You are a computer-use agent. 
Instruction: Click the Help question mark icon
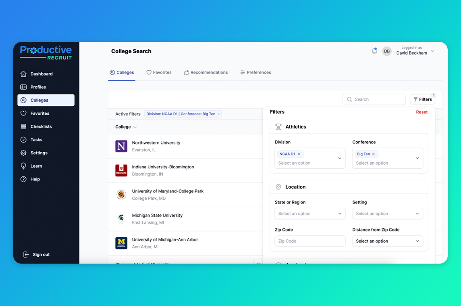[x=23, y=179]
